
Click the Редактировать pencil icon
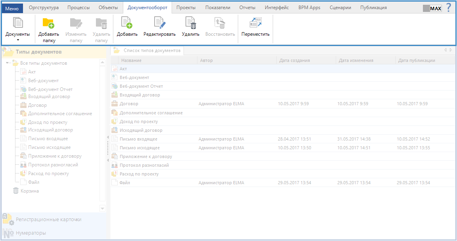click(159, 23)
